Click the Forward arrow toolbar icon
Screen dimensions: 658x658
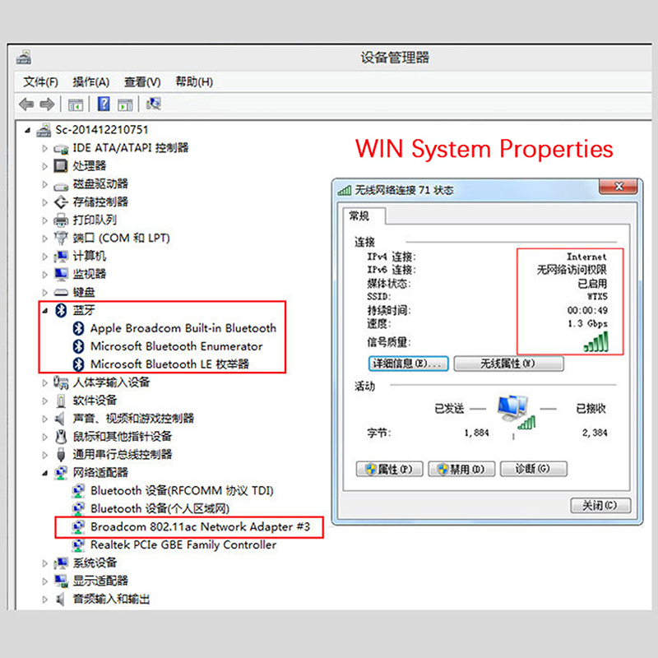coord(47,104)
